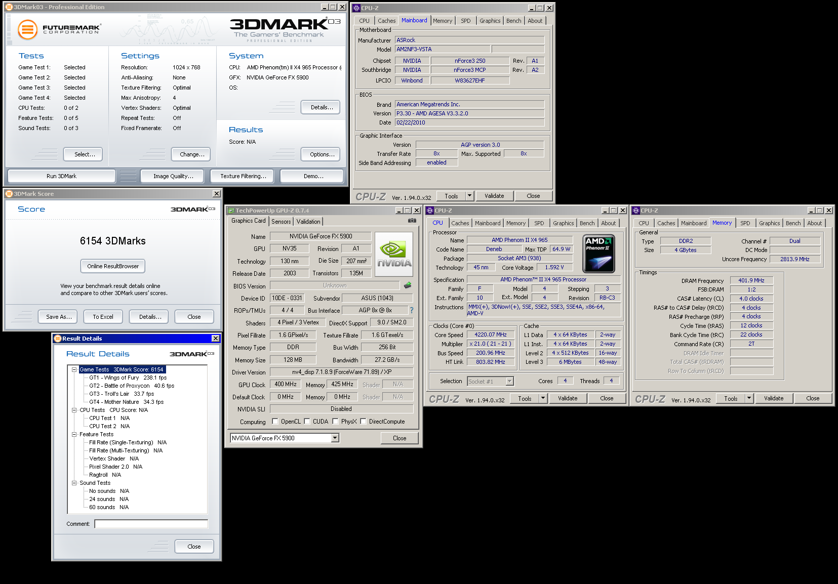Click the Comment input field
This screenshot has width=838, height=584.
coord(151,524)
